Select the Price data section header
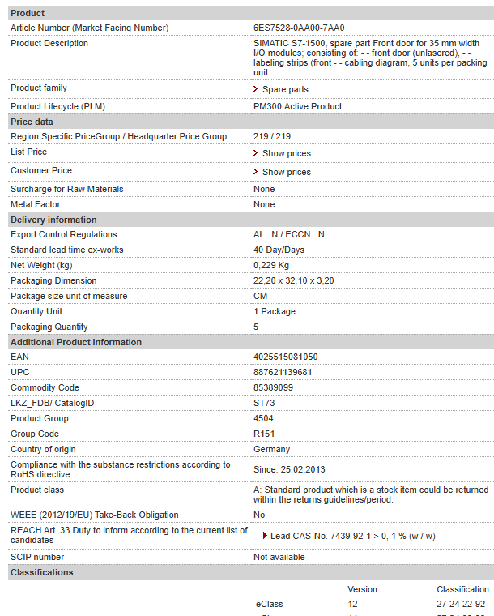Screen dimensions: 494x616 (x=32, y=122)
